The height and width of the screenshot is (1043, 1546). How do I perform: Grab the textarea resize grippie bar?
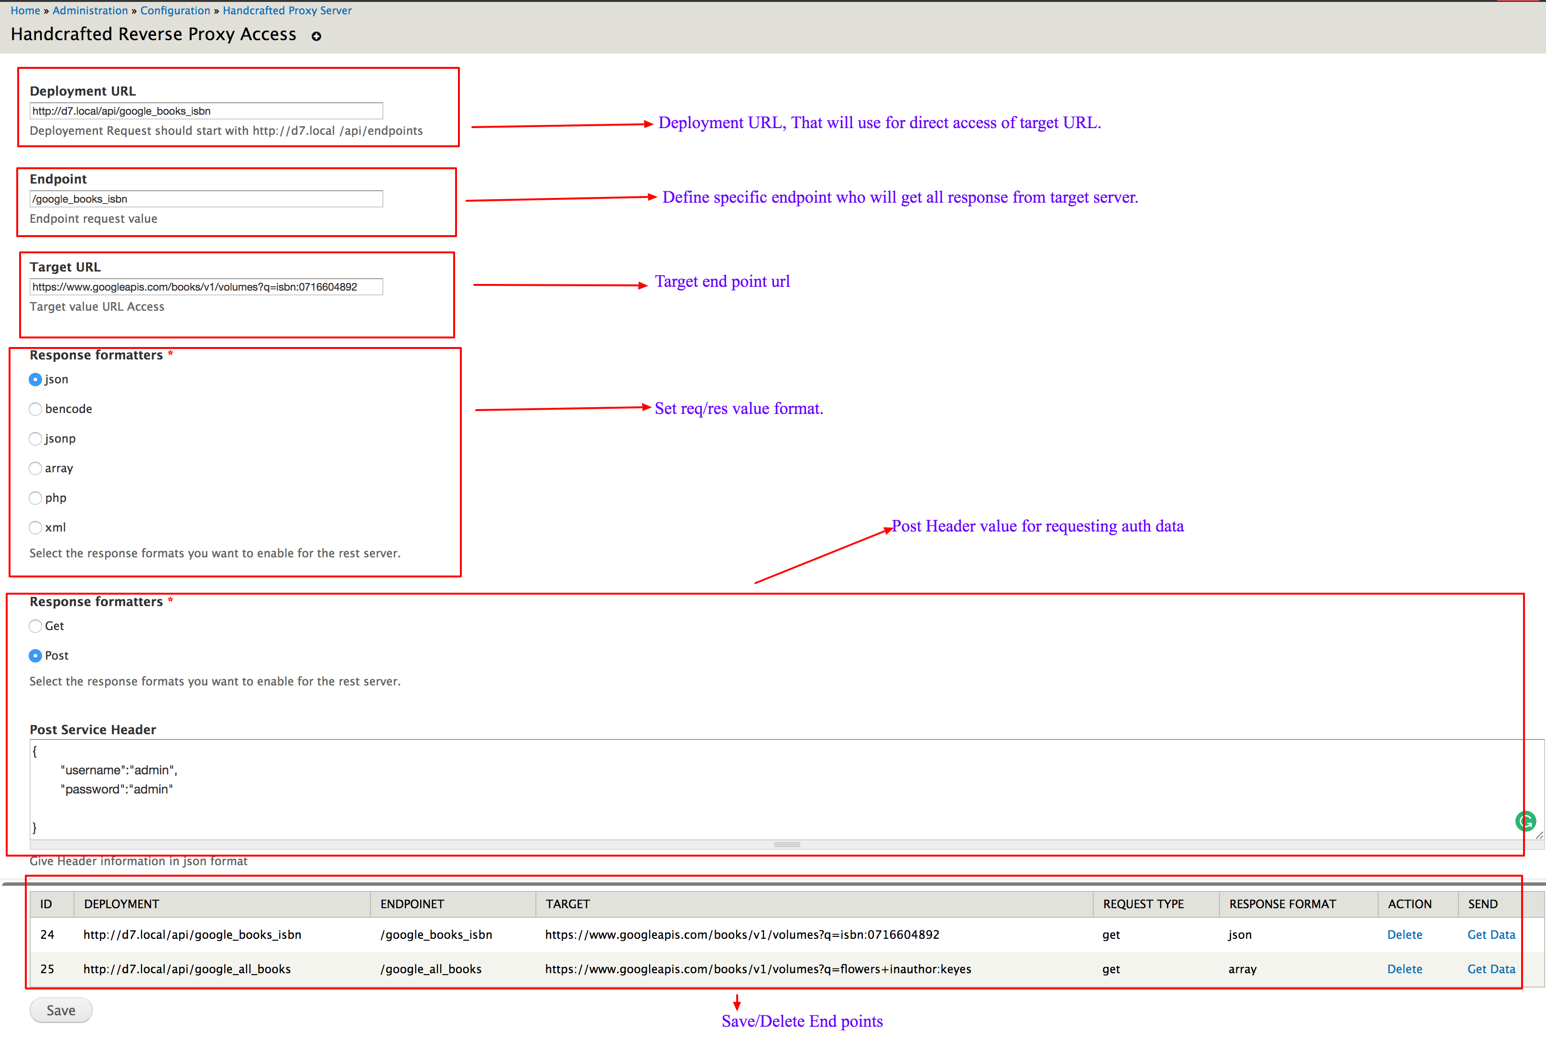[787, 845]
